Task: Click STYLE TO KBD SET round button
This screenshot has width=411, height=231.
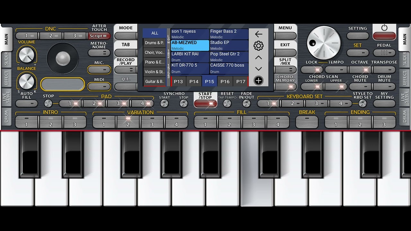Action: (363, 103)
